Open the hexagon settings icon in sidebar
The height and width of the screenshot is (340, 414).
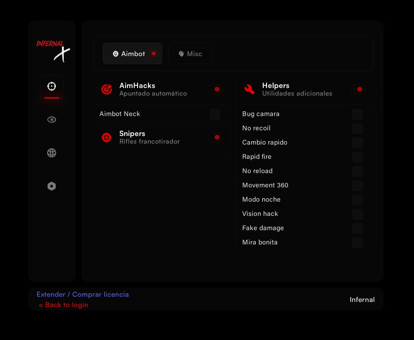(52, 186)
